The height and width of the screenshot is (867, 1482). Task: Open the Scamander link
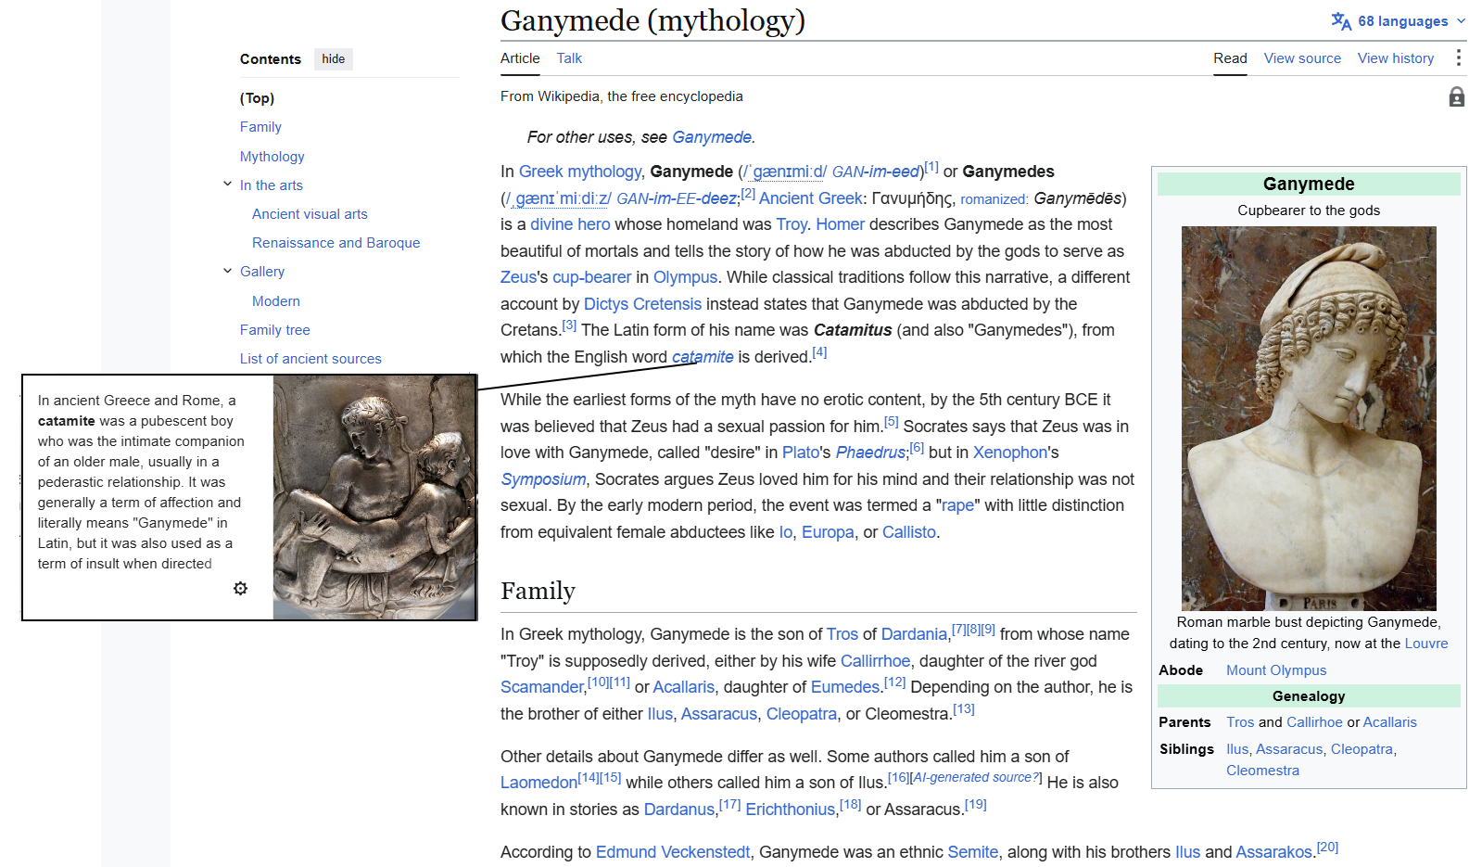[542, 687]
